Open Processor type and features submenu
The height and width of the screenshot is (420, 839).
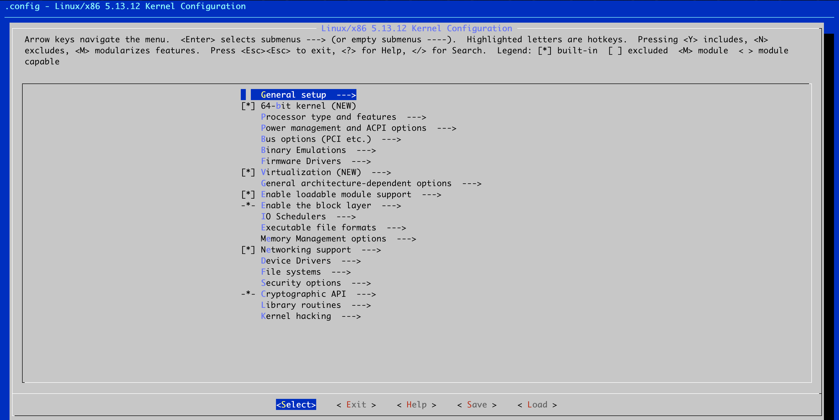point(328,117)
